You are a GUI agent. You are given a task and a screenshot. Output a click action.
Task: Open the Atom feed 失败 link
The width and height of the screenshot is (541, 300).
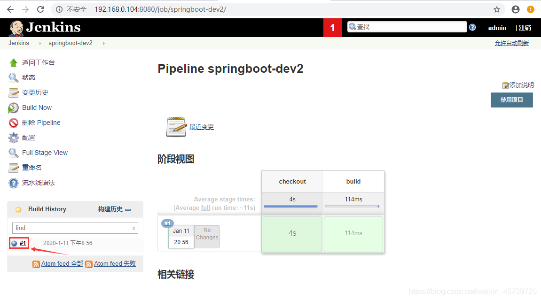click(x=115, y=264)
